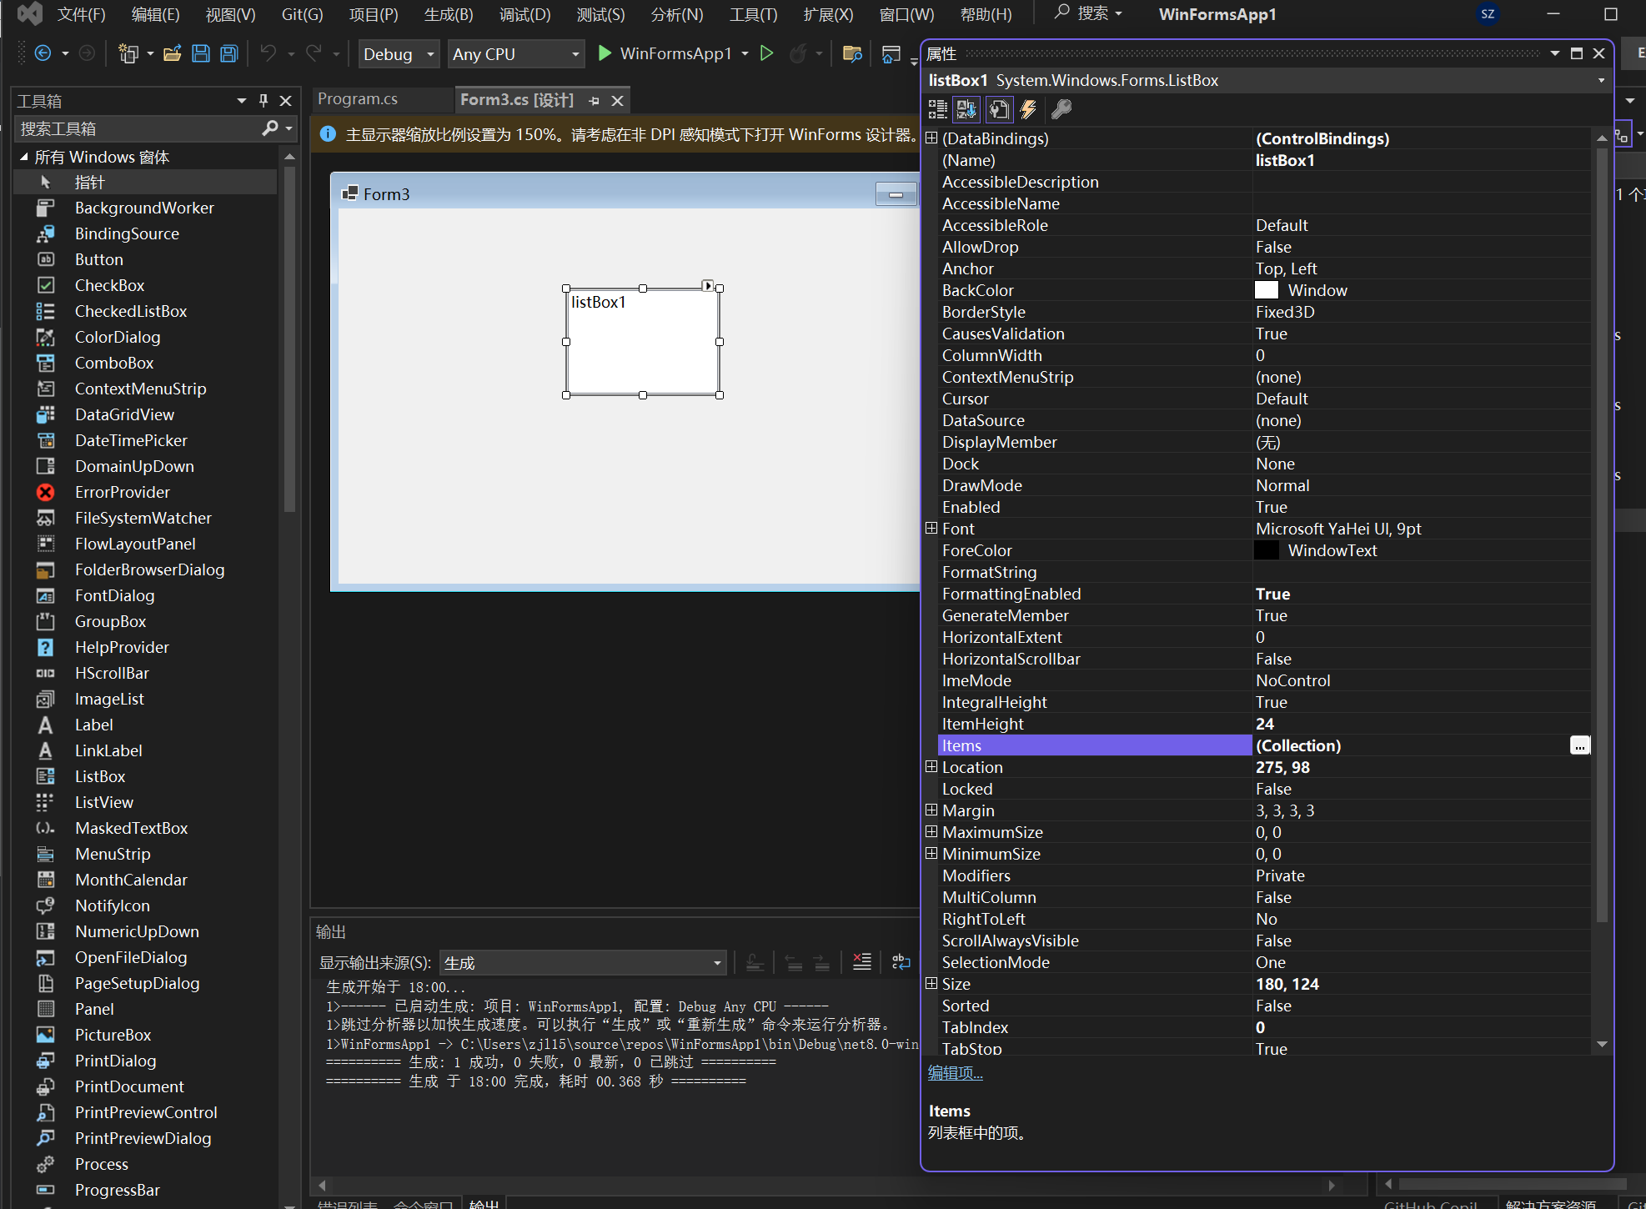
Task: Open the WinFormsApp1 startup target dropdown arrow
Action: 745,53
